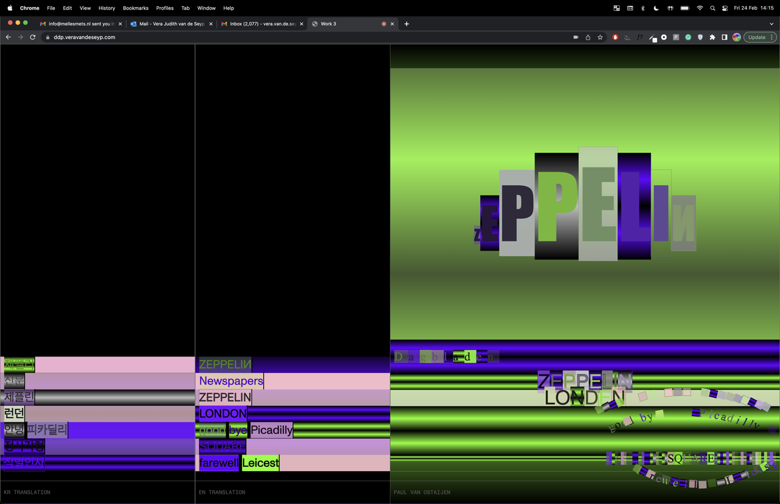Click the Share page icon in address bar
780x504 pixels.
[x=588, y=37]
